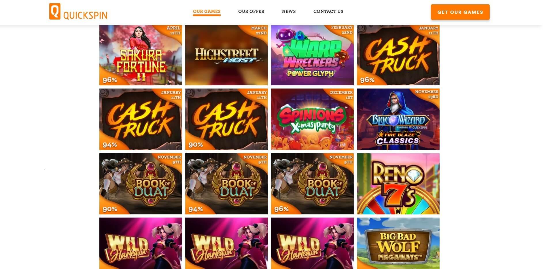This screenshot has width=543, height=269.
Task: Open the Warp Wreckers Power Glyph tile
Action: 312,55
